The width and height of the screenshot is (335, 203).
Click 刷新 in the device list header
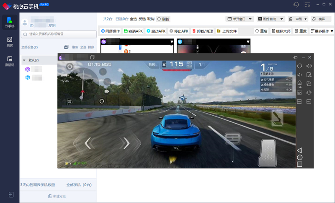click(75, 47)
